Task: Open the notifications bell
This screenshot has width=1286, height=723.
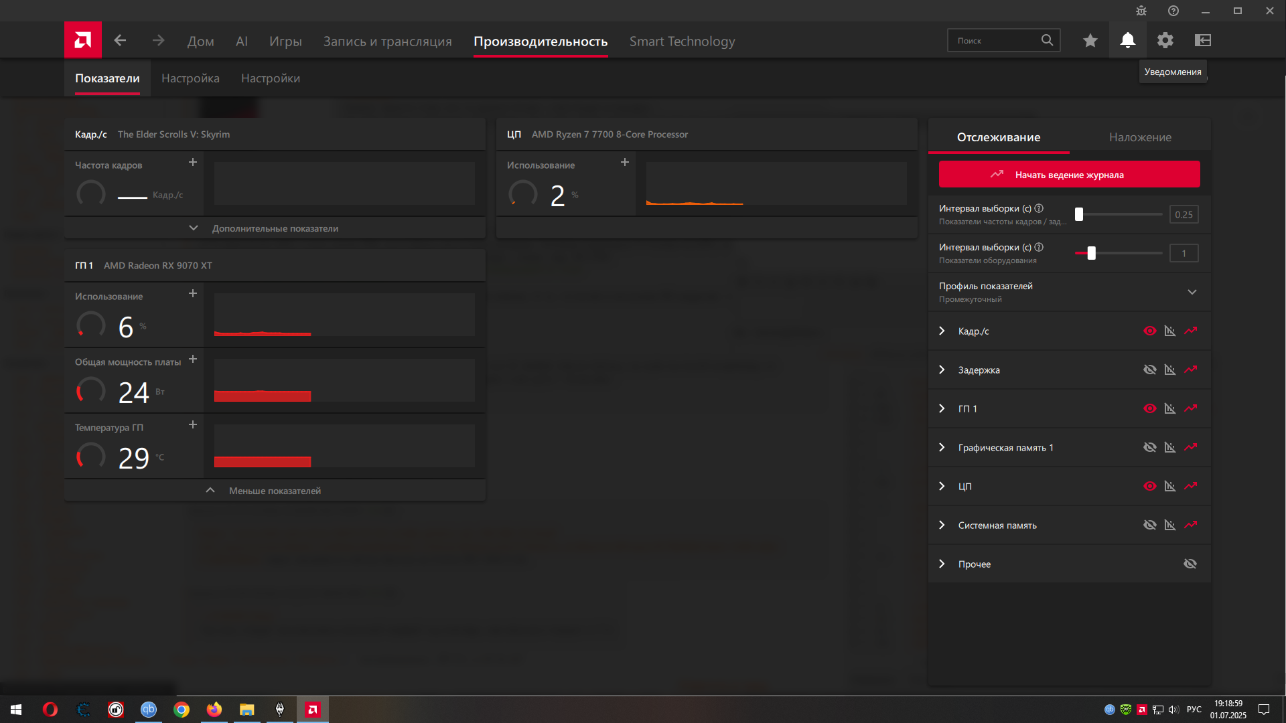Action: [x=1128, y=40]
